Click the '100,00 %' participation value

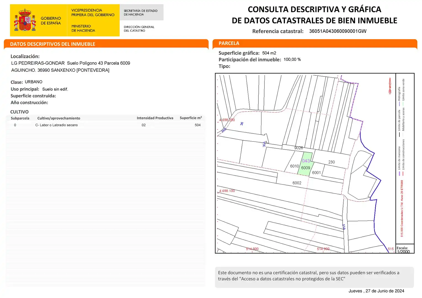(292, 59)
